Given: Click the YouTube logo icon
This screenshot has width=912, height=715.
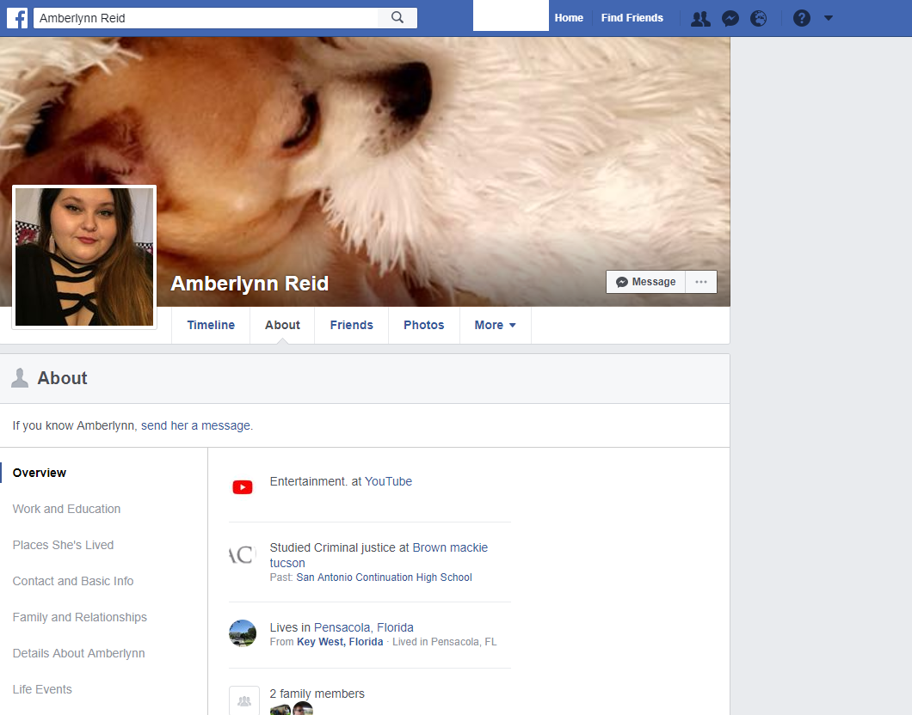Looking at the screenshot, I should [243, 486].
